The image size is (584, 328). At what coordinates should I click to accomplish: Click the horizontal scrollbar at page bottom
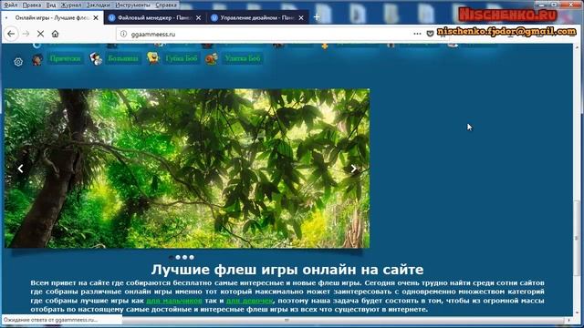pos(287,320)
